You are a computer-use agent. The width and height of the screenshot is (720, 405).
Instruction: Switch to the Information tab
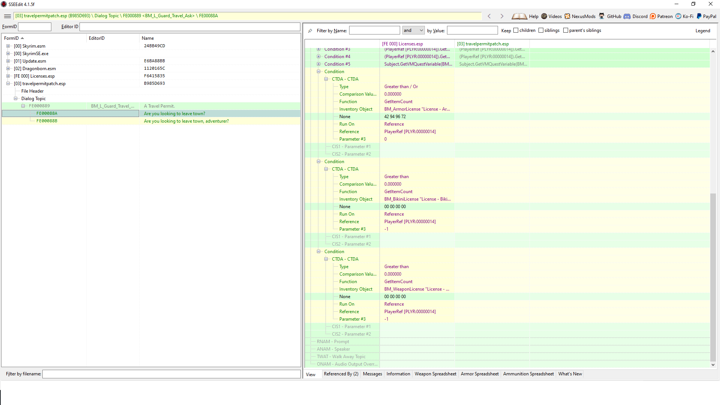(x=398, y=374)
